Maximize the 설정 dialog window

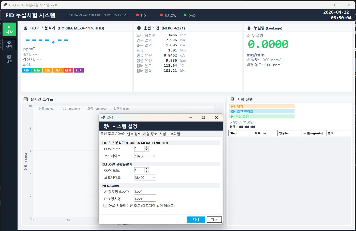tap(203, 117)
